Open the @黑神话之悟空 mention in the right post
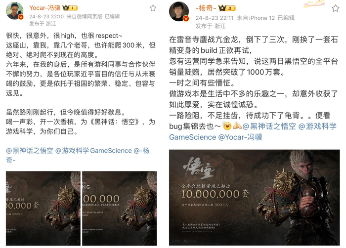Image resolution: width=346 pixels, height=248 pixels. (x=269, y=126)
